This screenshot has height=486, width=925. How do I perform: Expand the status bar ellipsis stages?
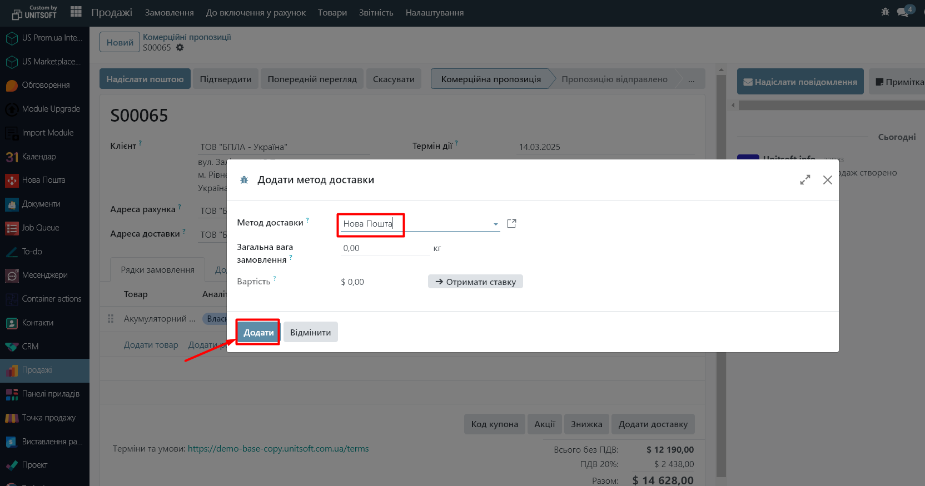pyautogui.click(x=691, y=79)
